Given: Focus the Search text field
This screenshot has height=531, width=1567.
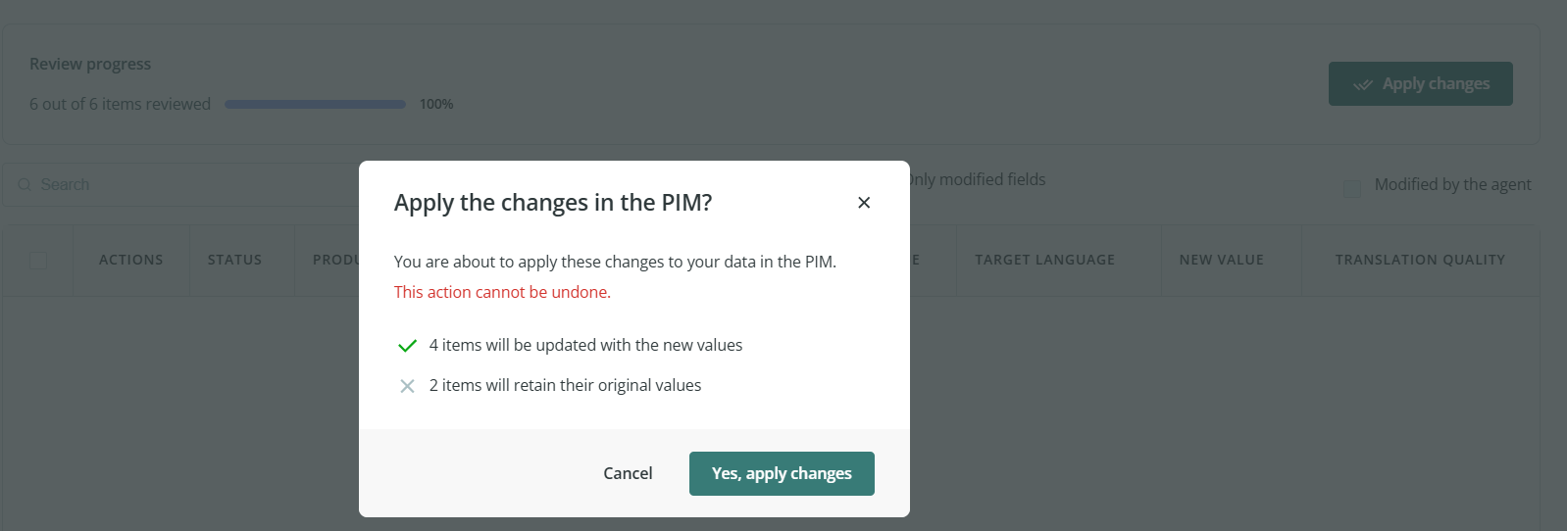Looking at the screenshot, I should tap(196, 185).
